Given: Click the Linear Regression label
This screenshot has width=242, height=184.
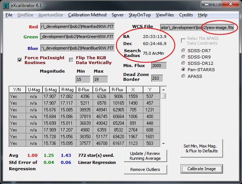Looking at the screenshot, I should 97,162.
